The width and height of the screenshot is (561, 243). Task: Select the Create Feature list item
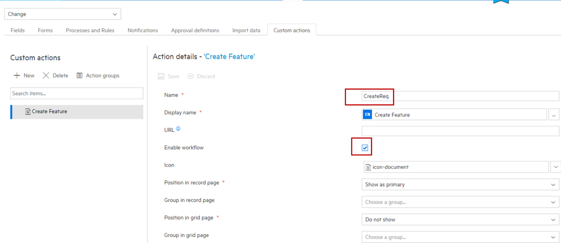(77, 112)
